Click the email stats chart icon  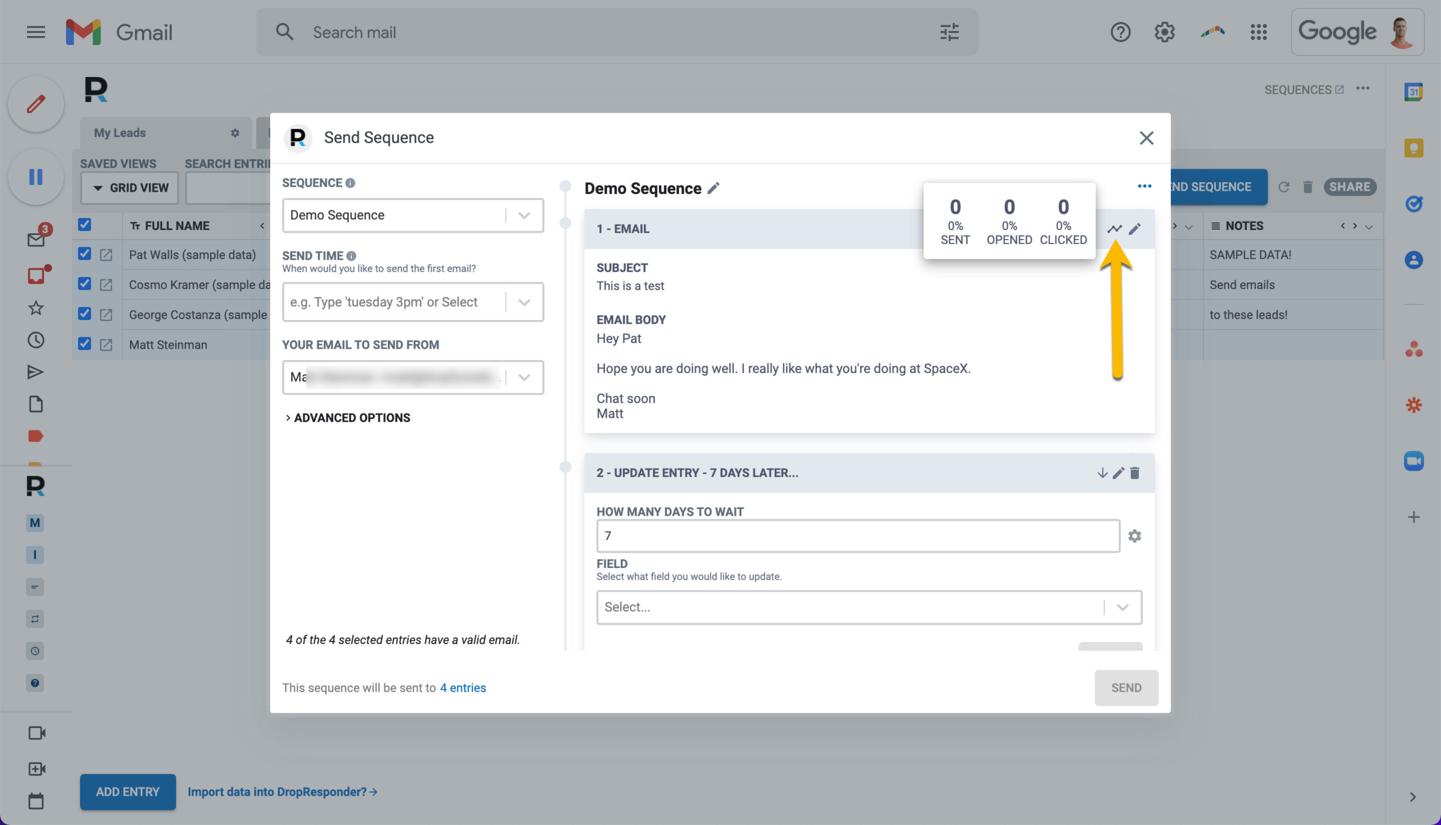[1115, 229]
